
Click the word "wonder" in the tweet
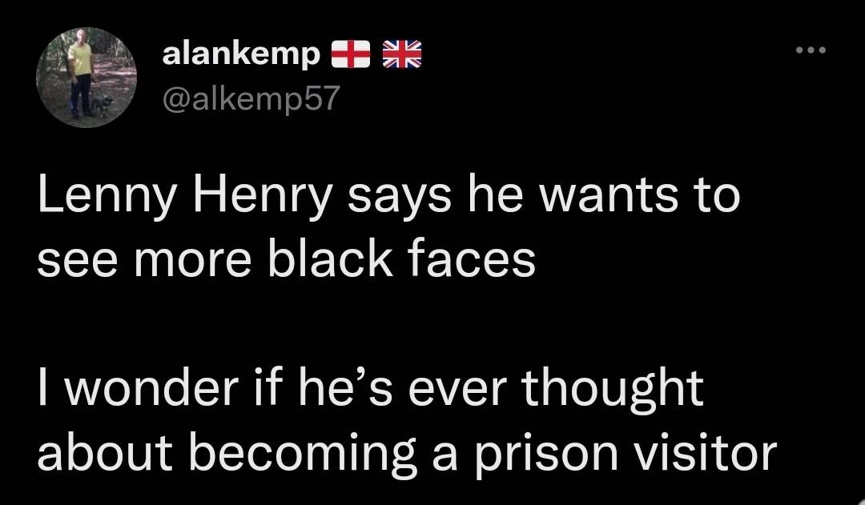pos(151,389)
